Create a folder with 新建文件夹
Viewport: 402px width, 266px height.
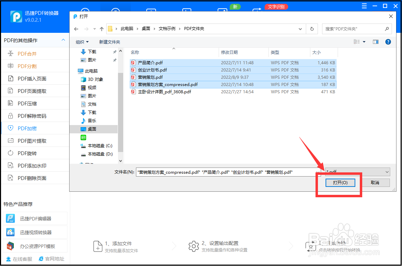click(x=109, y=42)
